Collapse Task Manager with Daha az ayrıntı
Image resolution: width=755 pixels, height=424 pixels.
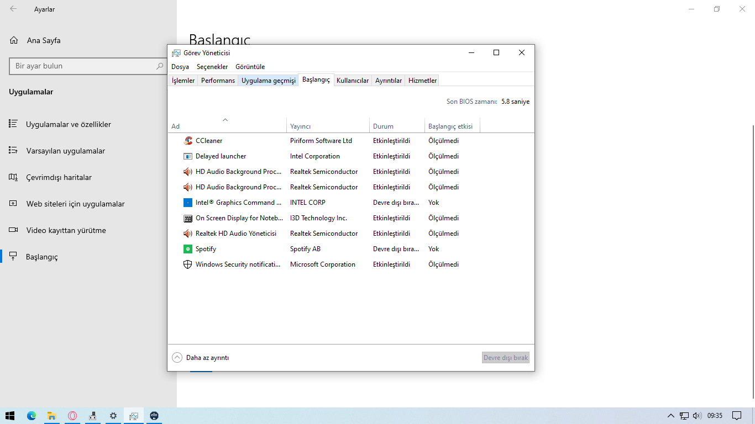tap(201, 358)
